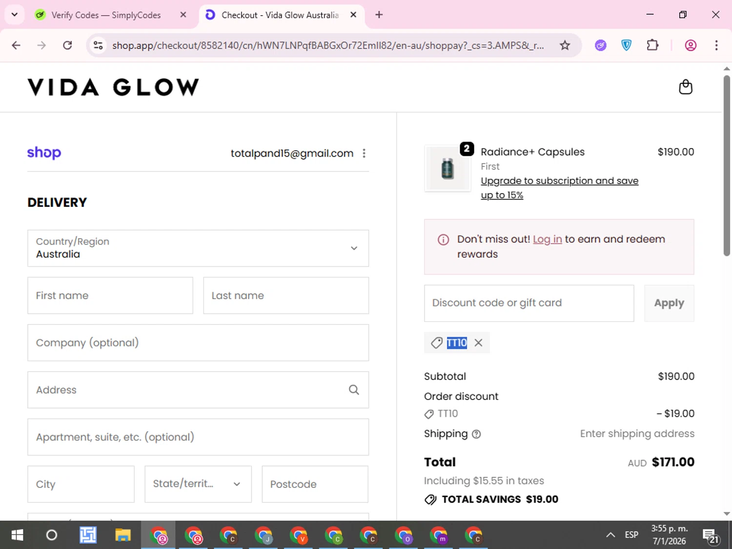Click Upgrade to subscription and save link
The height and width of the screenshot is (549, 732).
pos(559,188)
